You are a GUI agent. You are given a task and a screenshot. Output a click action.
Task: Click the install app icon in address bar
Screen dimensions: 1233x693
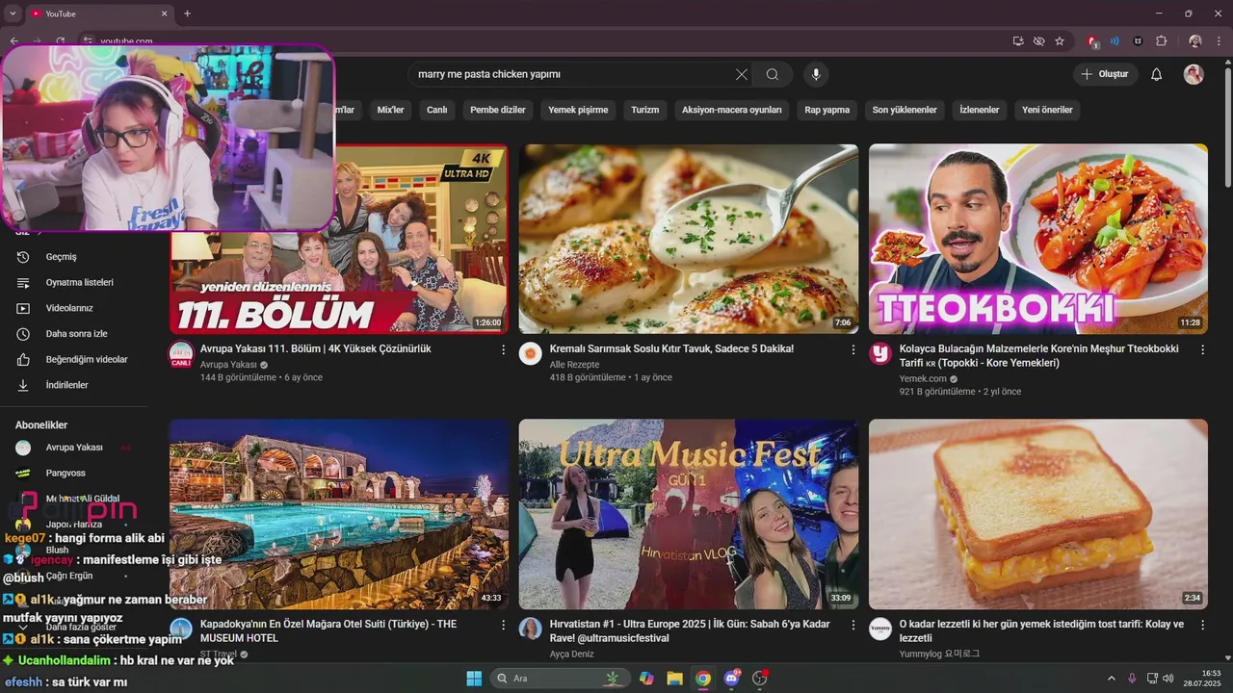(1018, 41)
